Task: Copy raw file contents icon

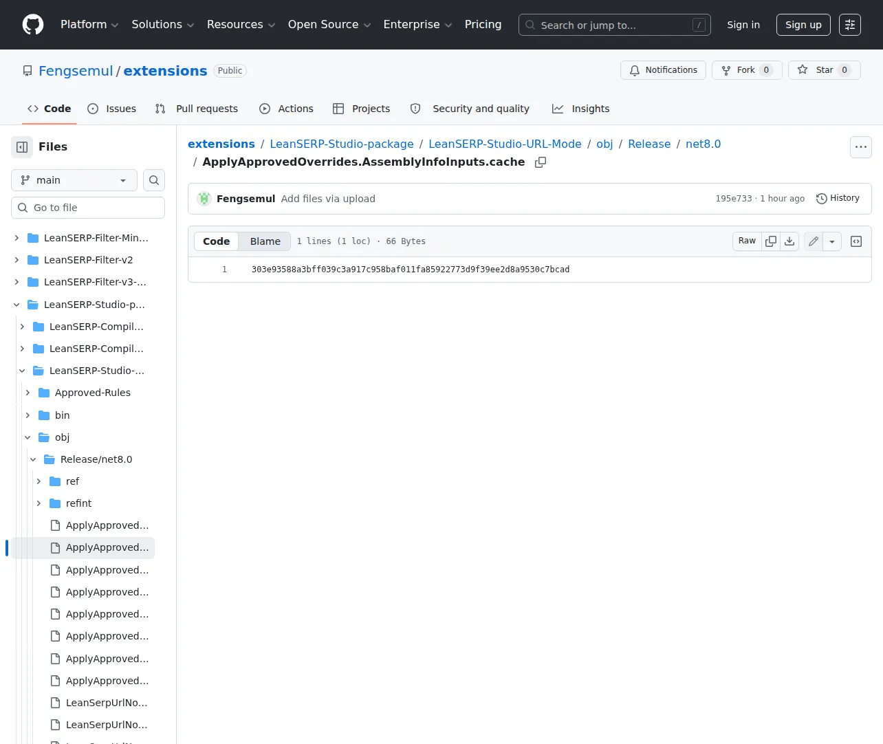Action: click(x=771, y=241)
